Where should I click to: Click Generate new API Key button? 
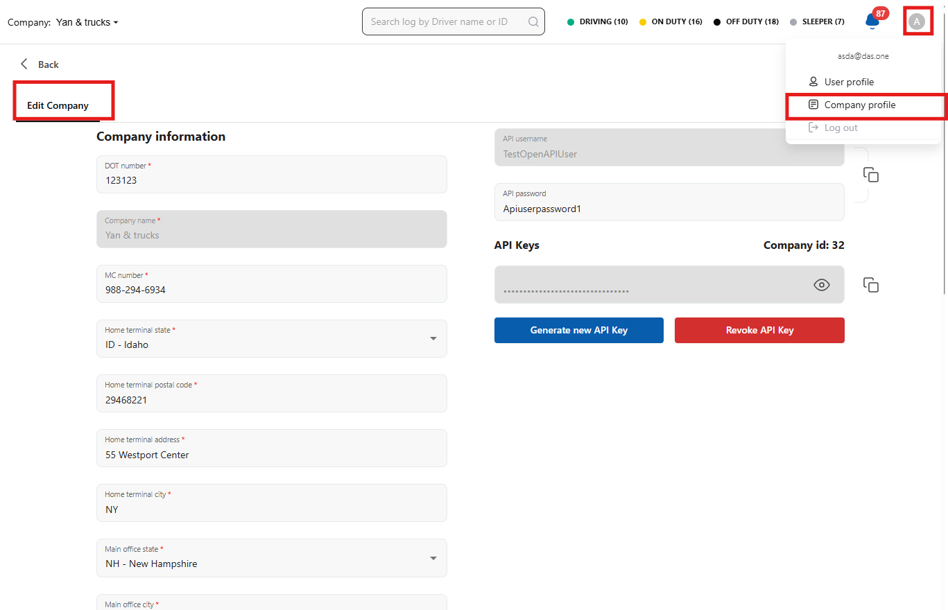pyautogui.click(x=578, y=331)
